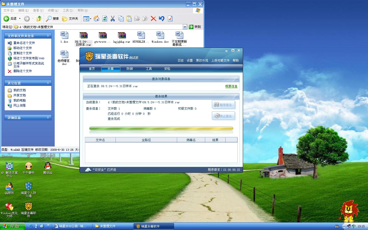368x230 pixels.
Task: Switch to the 防御 tab in Rising
Action: click(x=130, y=68)
